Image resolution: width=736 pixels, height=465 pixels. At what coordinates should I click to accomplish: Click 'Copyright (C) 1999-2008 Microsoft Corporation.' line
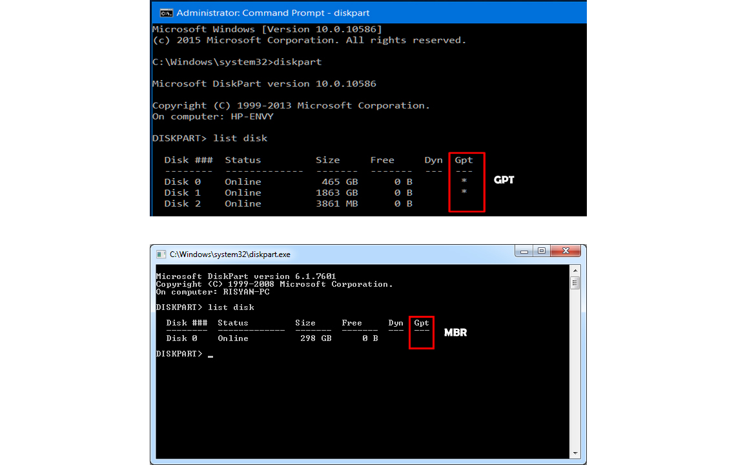point(274,284)
